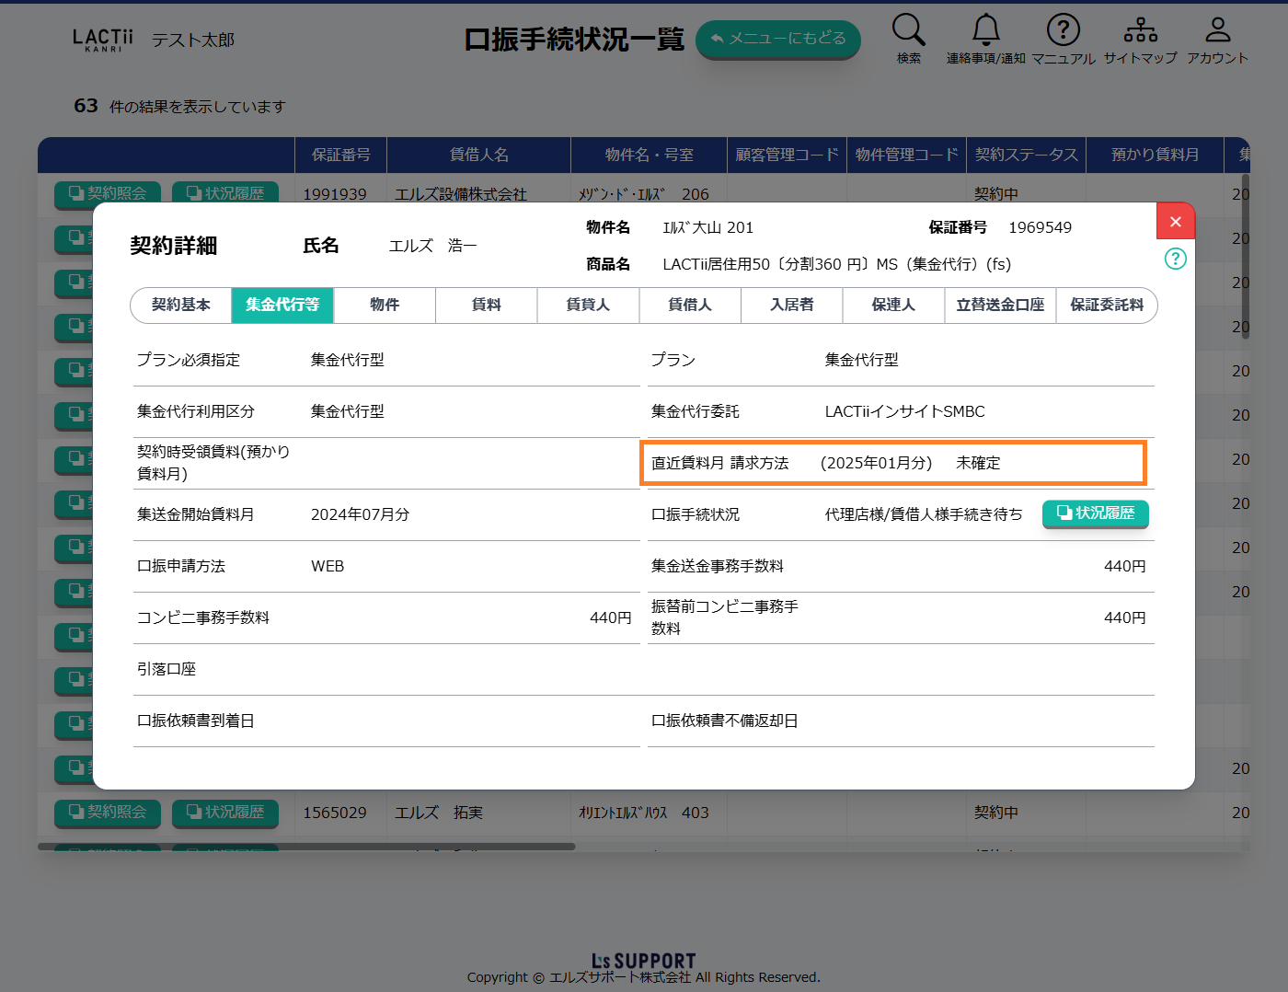
Task: Return to menu with メニューにもどる button
Action: click(x=777, y=40)
